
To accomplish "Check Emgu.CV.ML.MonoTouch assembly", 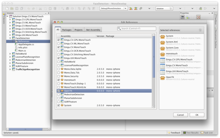I will (x=59, y=44).
